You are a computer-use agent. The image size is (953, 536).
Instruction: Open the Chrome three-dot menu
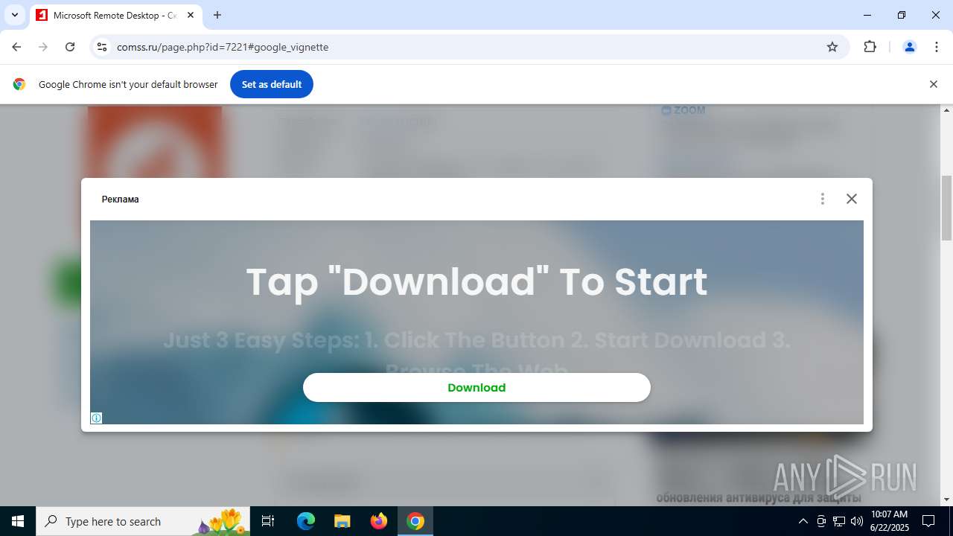click(x=937, y=47)
